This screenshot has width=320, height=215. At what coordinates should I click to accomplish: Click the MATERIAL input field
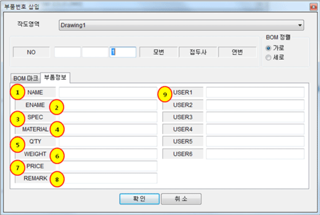coord(108,129)
